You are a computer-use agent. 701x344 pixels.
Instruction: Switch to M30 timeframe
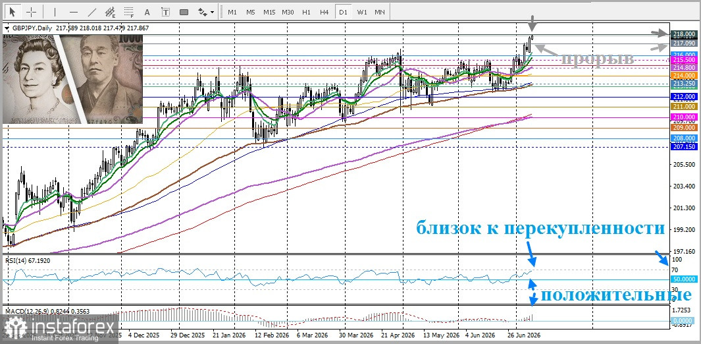[288, 12]
